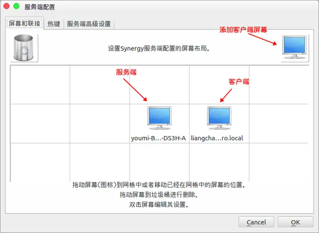The height and width of the screenshot is (233, 319).
Task: Switch to the 热键 tab
Action: (54, 24)
